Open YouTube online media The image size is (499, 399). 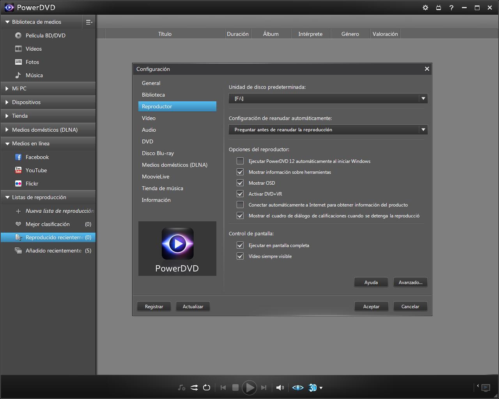click(x=36, y=170)
